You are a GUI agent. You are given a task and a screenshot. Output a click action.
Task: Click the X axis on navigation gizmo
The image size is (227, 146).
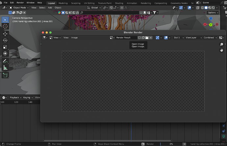click(x=205, y=24)
